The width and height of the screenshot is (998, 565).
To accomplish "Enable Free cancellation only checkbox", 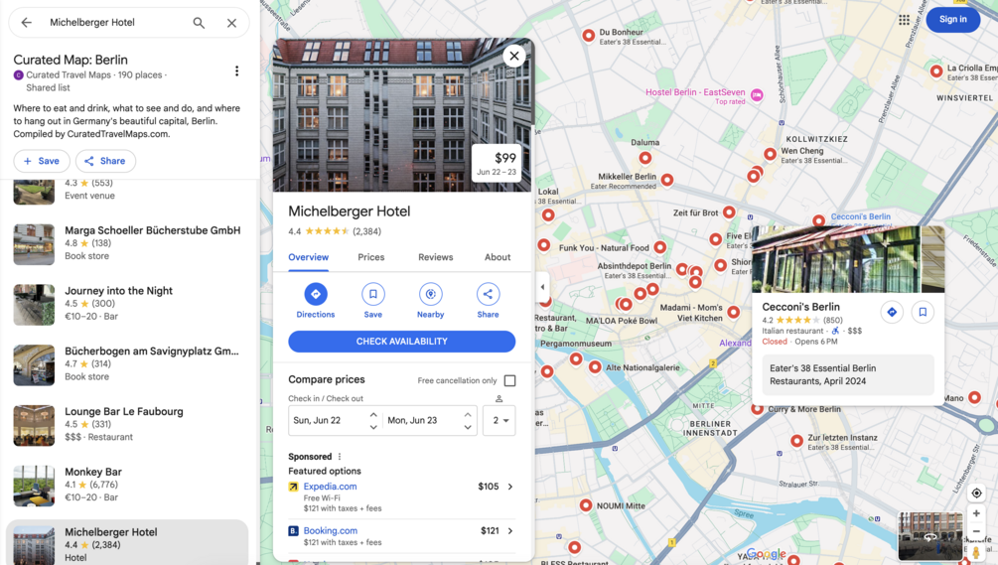I will (x=509, y=380).
